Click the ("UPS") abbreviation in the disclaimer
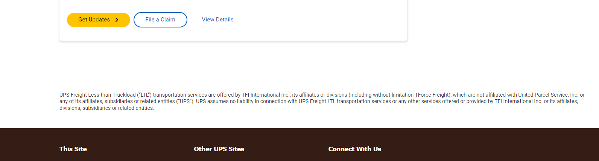Image resolution: width=599 pixels, height=161 pixels. click(x=184, y=101)
